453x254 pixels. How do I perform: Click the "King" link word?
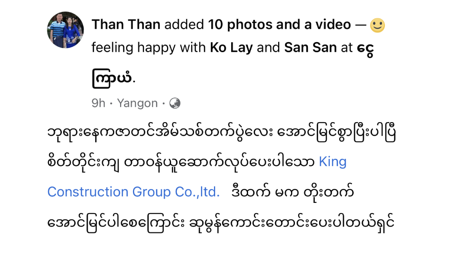click(x=333, y=162)
